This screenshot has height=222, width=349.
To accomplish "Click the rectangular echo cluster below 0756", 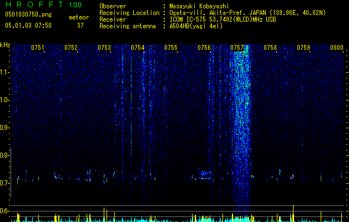I will 205,175.
